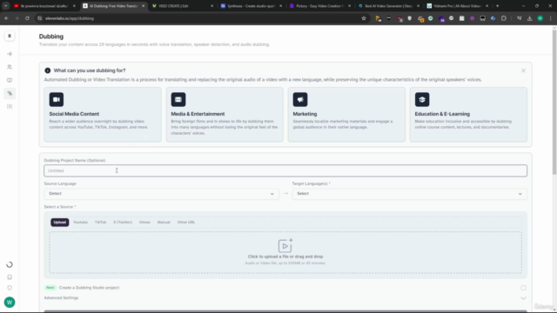Expand Advanced Settings chevron
The image size is (557, 313).
pos(523,298)
